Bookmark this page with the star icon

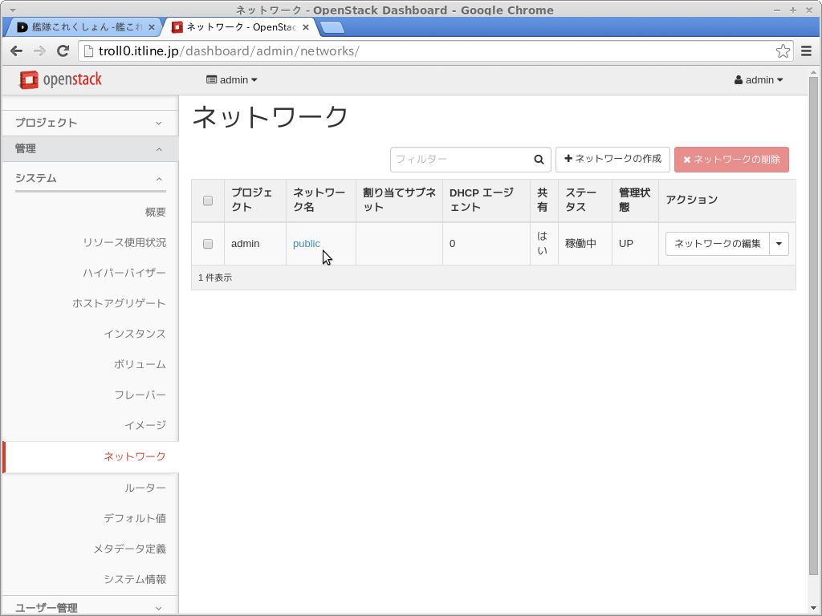tap(783, 51)
